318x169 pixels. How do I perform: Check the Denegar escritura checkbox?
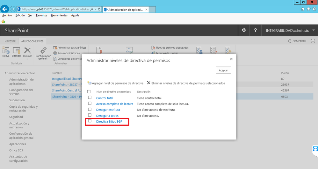[x=90, y=109]
